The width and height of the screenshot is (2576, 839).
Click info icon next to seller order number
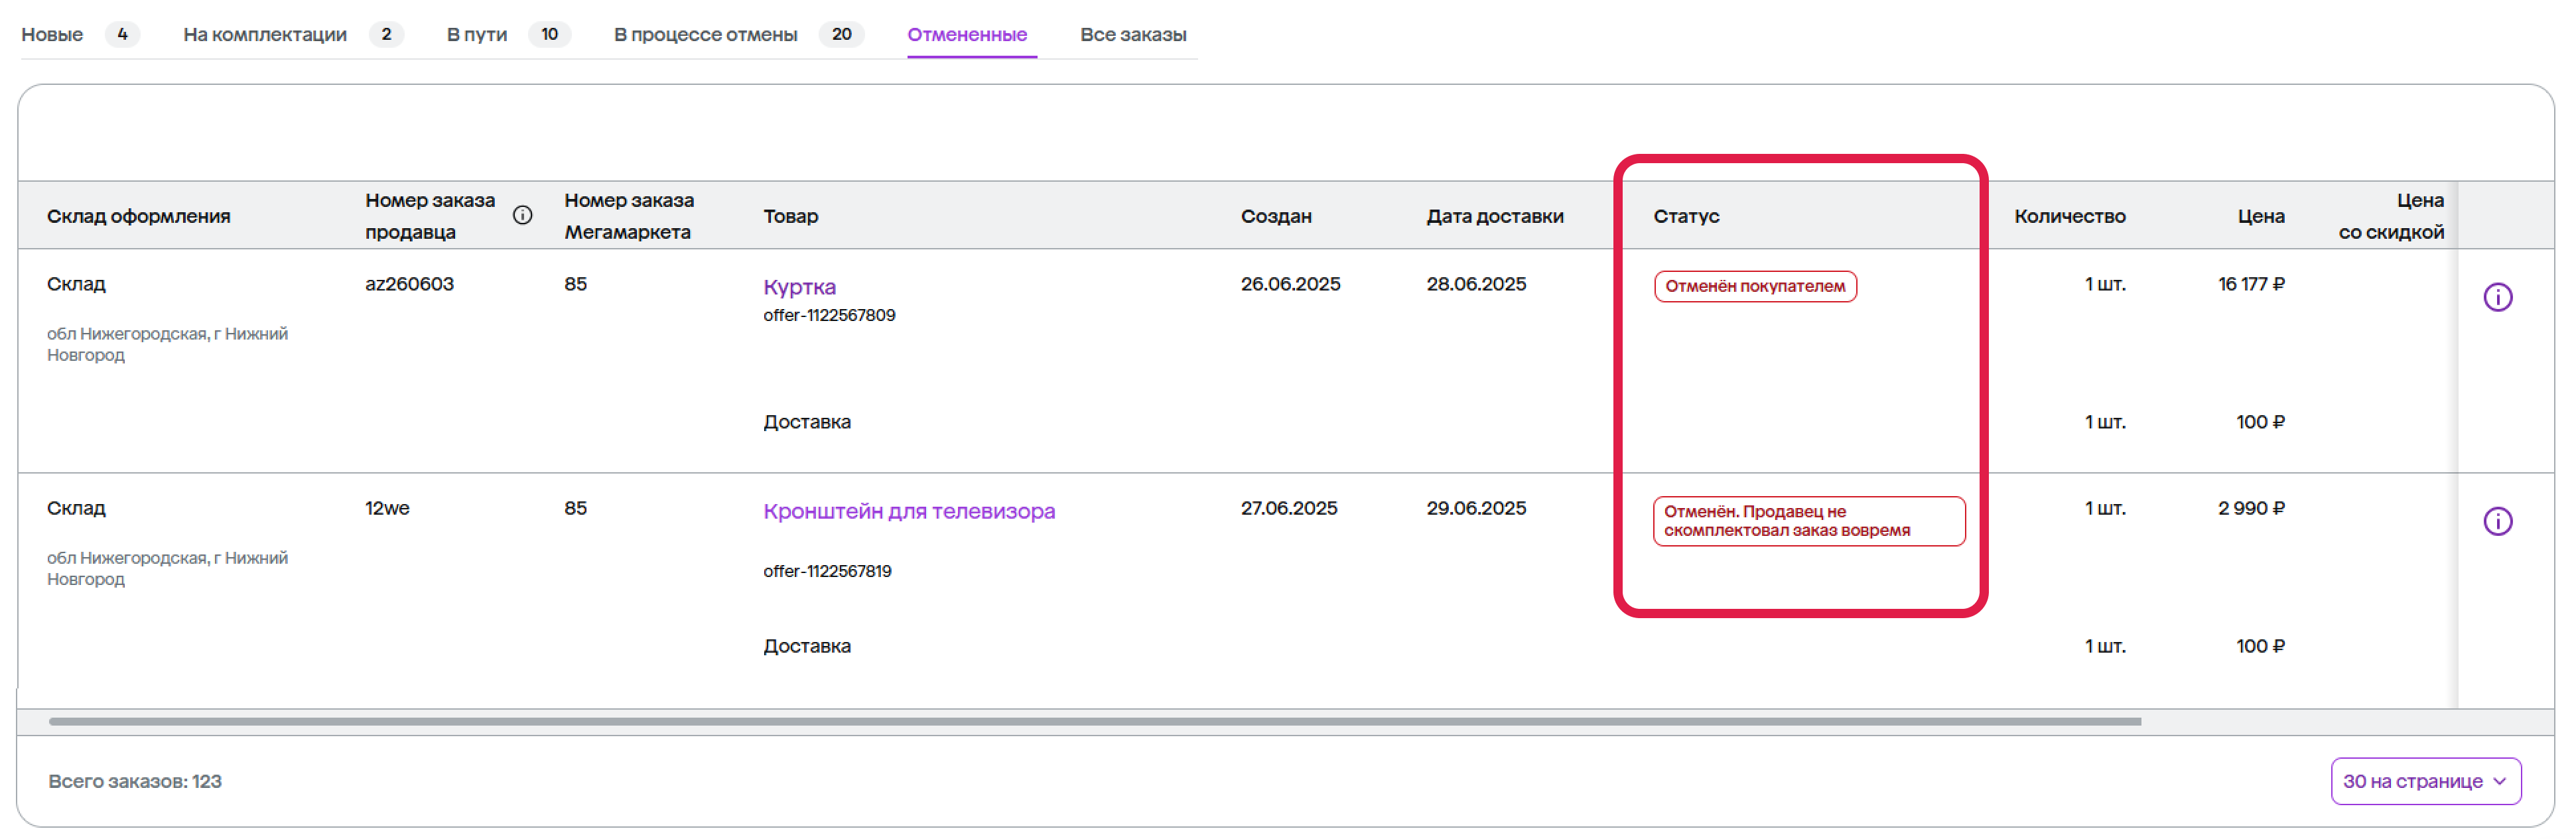(522, 215)
